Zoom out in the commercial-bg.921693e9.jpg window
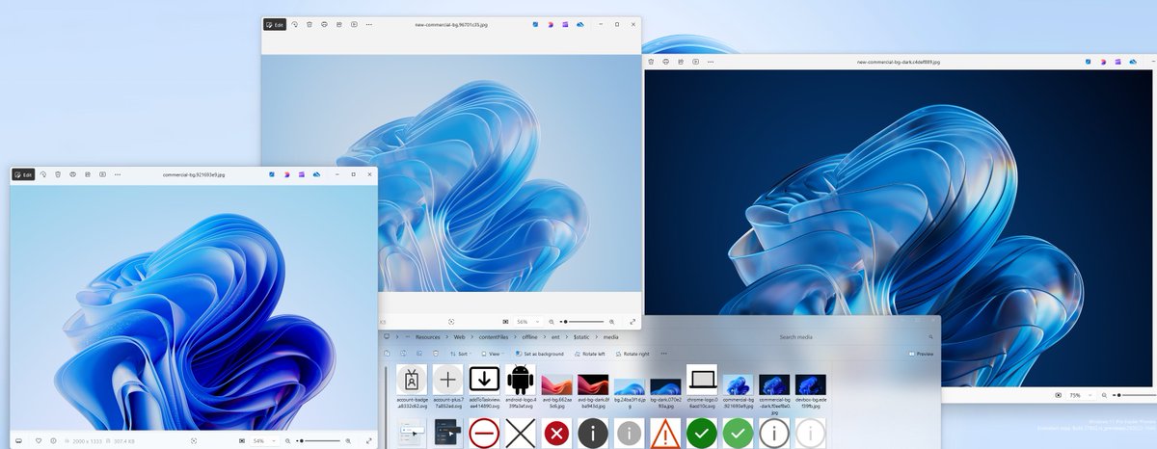1157x449 pixels. 287,440
